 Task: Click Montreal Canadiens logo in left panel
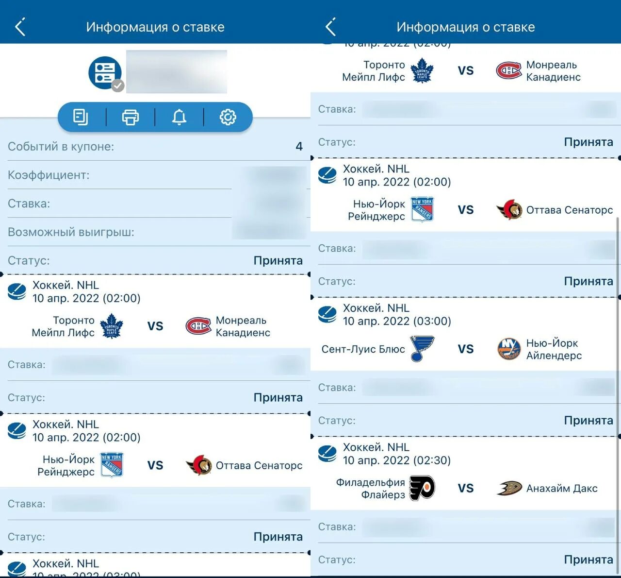click(x=198, y=326)
